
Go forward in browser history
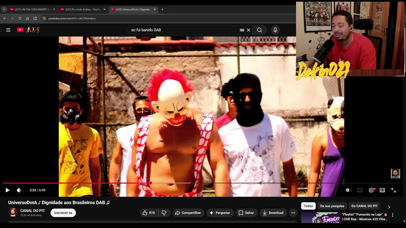point(12,18)
